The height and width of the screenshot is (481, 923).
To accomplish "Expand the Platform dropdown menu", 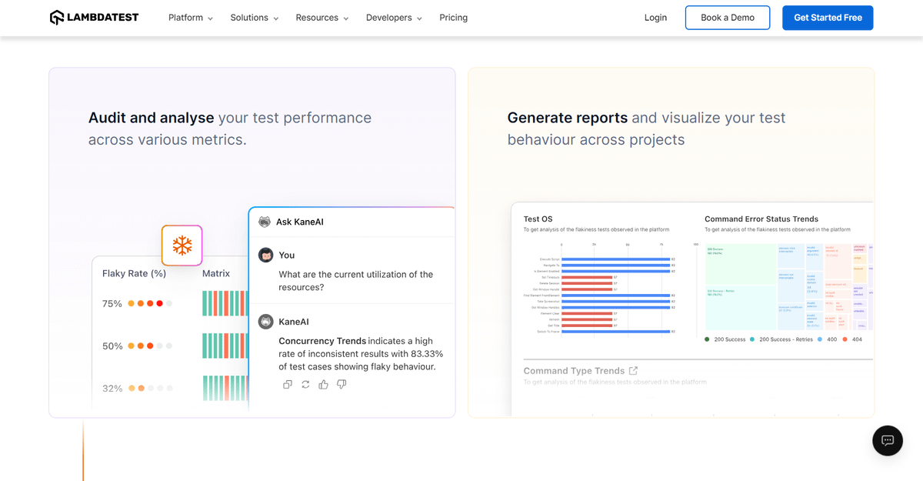I will tap(191, 18).
